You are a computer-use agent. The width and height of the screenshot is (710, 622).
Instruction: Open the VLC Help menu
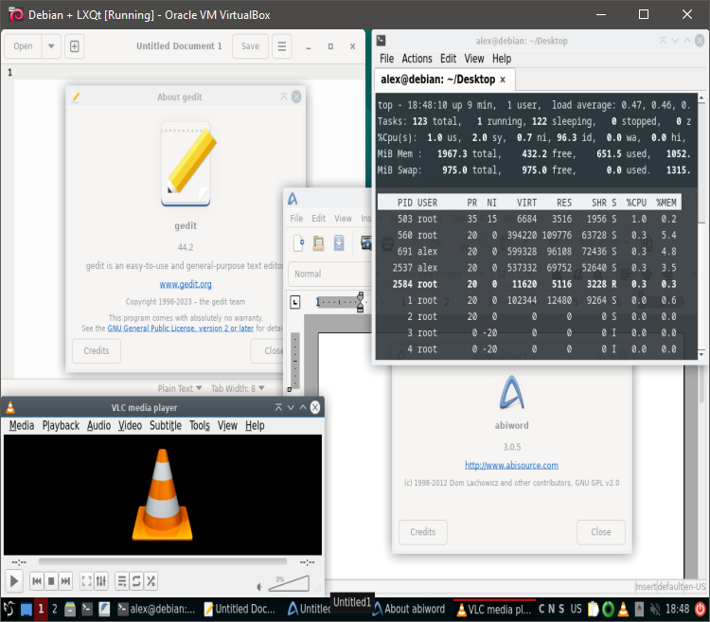[255, 425]
